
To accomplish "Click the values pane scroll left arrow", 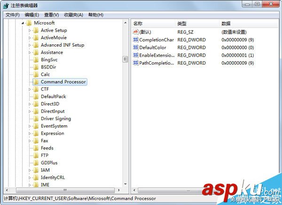I will pyautogui.click(x=134, y=190).
